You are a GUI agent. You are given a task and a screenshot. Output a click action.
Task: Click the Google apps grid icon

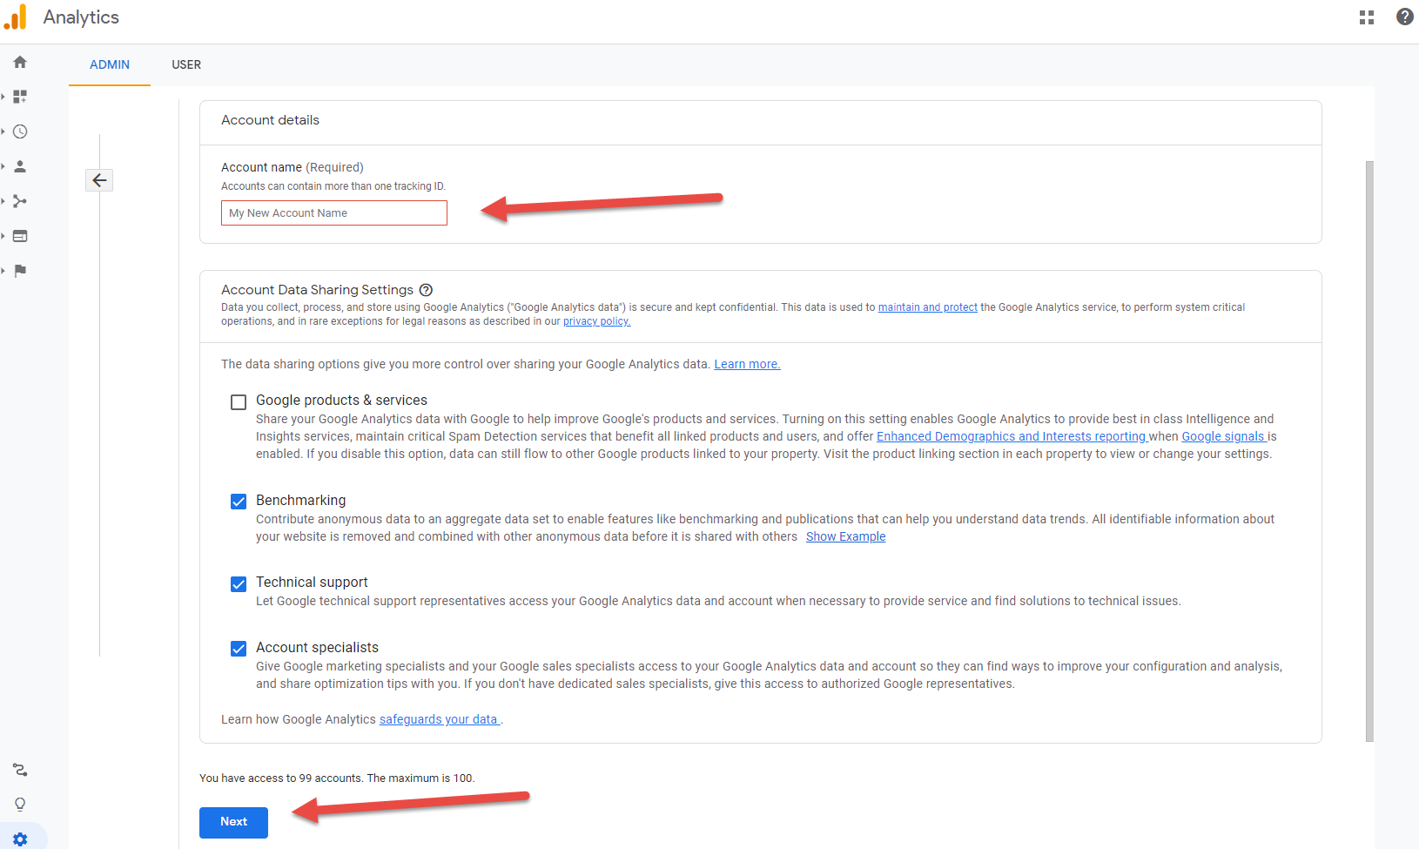(x=1367, y=17)
